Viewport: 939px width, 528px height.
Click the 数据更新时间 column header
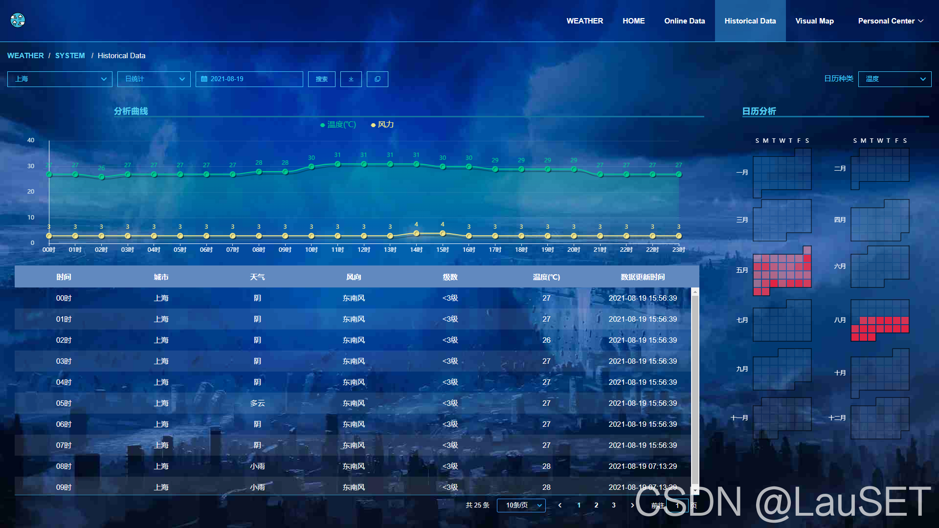click(643, 277)
